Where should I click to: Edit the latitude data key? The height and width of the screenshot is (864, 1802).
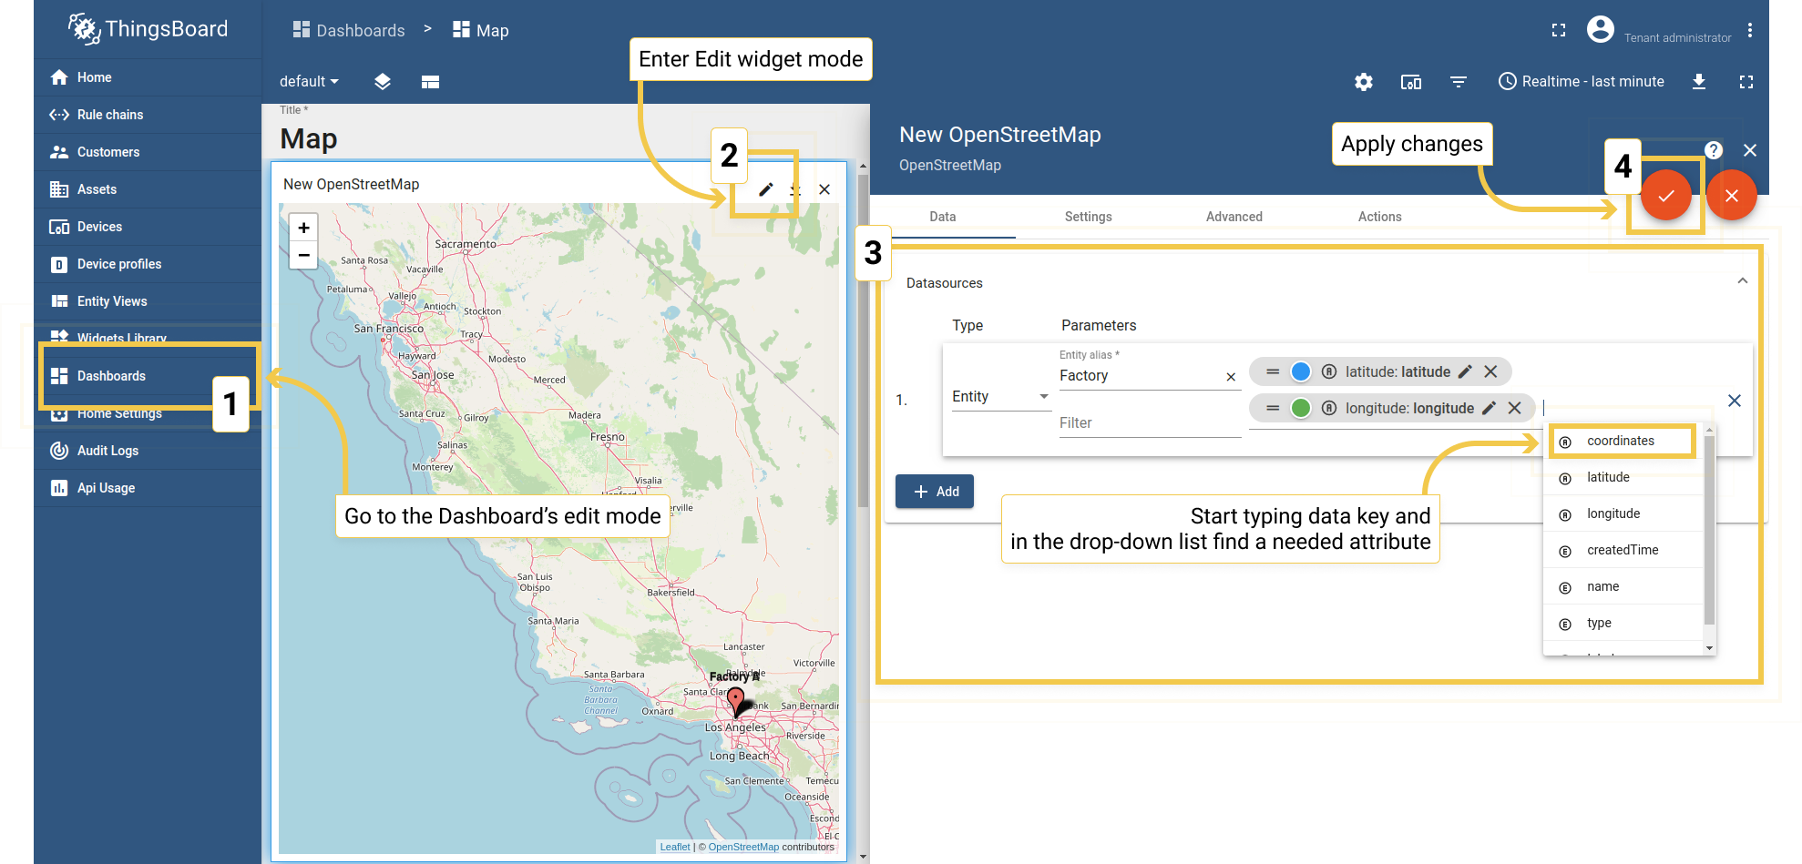(x=1465, y=371)
